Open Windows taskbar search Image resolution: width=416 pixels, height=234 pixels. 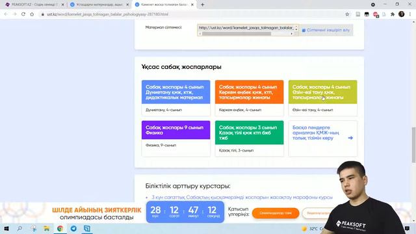(19, 228)
